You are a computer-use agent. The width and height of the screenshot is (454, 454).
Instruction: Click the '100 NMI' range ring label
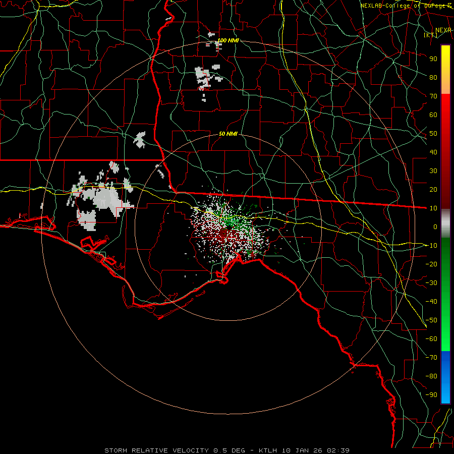pyautogui.click(x=228, y=40)
